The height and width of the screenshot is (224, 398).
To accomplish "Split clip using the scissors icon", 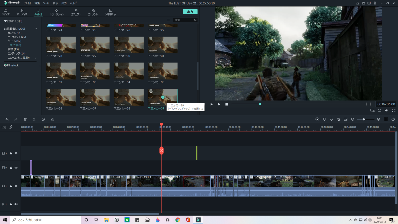I will 34,119.
